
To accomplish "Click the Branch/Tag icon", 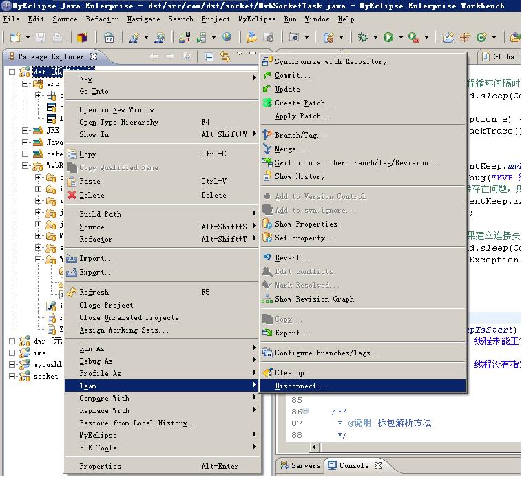I will (x=267, y=135).
